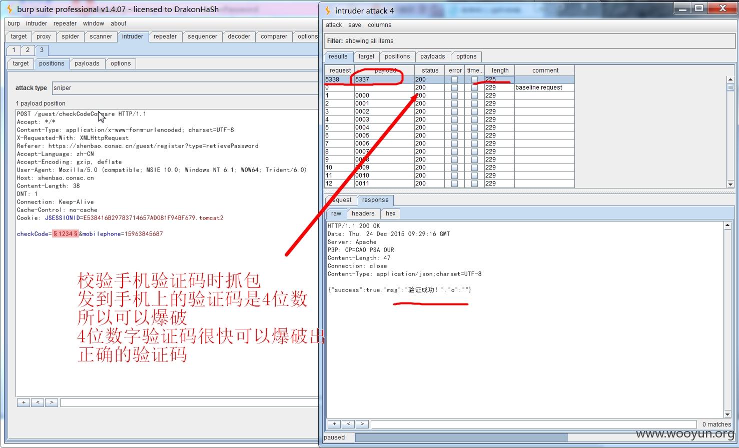739x448 pixels.
Task: Open the intruder payloads sub-tab
Action: tap(87, 63)
